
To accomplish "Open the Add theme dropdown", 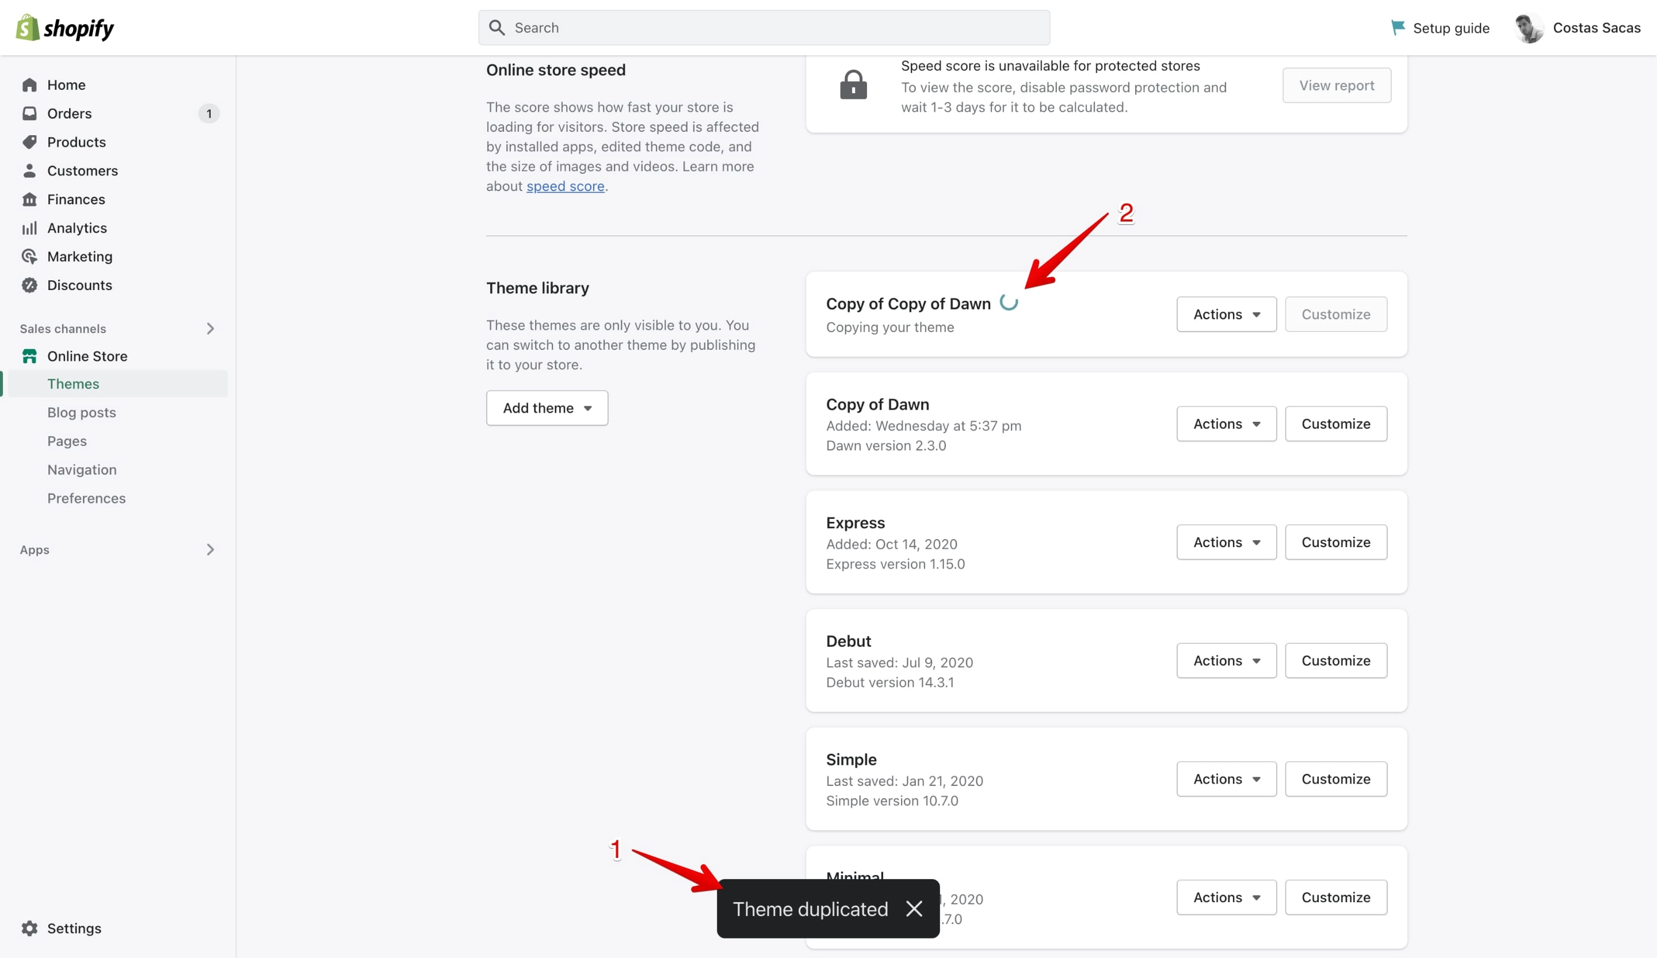I will point(547,408).
